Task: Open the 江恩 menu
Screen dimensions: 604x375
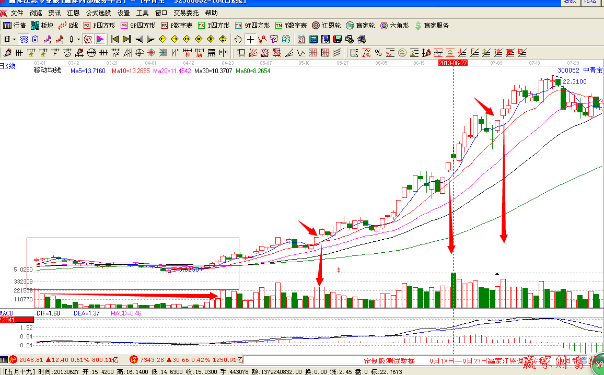Action: pyautogui.click(x=73, y=13)
